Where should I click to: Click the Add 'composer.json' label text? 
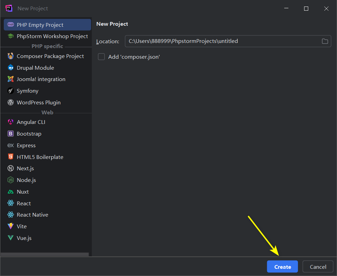(x=134, y=57)
